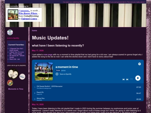Open the a moment in time playlist title
Screen dimensions: 151x113
pyautogui.click(x=67, y=67)
